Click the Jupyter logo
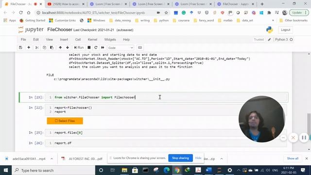Image resolution: width=311 pixels, height=175 pixels. click(x=31, y=30)
